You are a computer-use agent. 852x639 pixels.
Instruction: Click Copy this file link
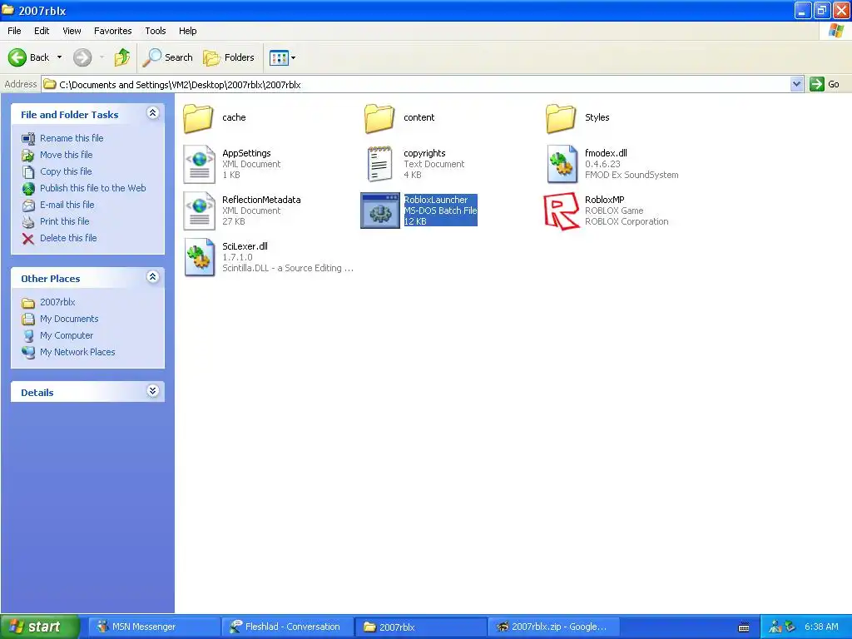click(66, 171)
